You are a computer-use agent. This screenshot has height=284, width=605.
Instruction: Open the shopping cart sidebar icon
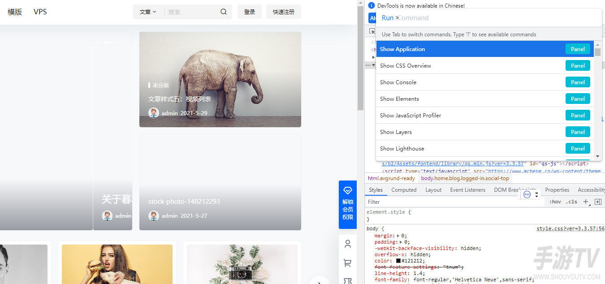[348, 263]
